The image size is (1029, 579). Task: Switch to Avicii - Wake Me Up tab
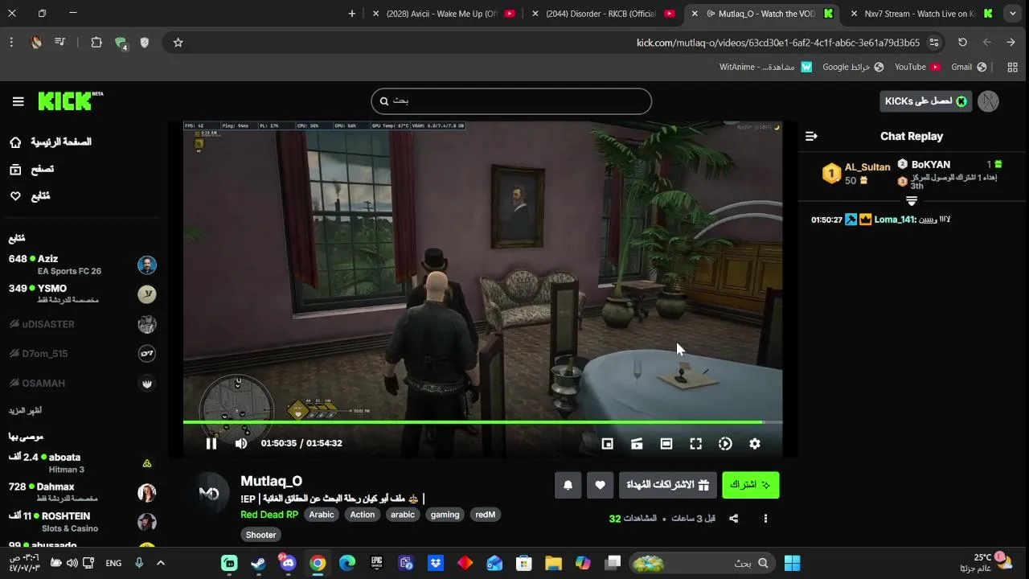[x=444, y=14]
